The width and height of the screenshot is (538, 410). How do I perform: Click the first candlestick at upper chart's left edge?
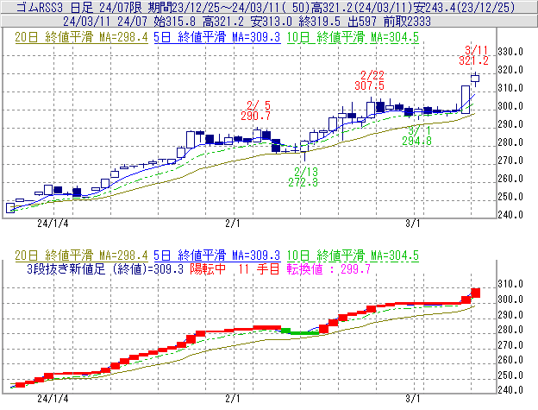point(10,207)
